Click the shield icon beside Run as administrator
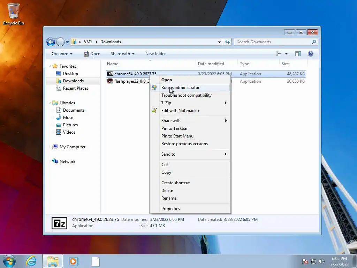Viewport: 357px width, 268px height. point(154,88)
